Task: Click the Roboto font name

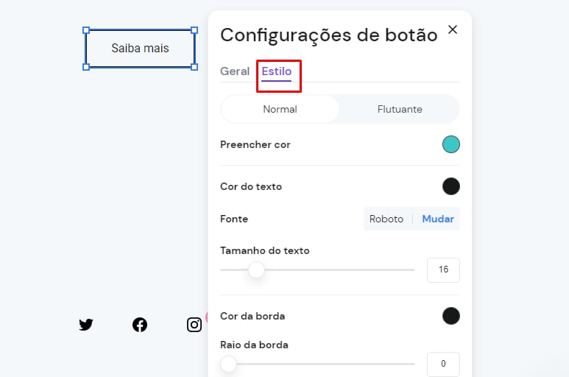Action: point(386,219)
